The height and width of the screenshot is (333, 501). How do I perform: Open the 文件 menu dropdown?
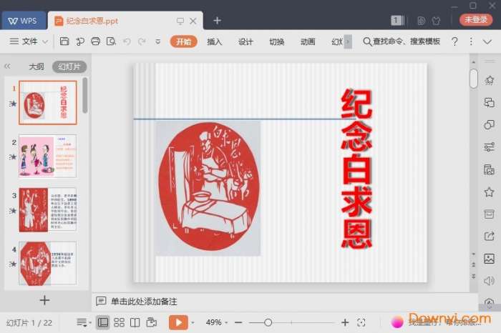(x=29, y=41)
